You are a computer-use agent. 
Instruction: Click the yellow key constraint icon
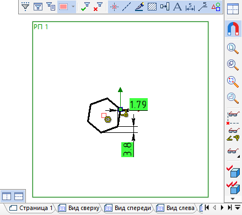tap(125, 114)
